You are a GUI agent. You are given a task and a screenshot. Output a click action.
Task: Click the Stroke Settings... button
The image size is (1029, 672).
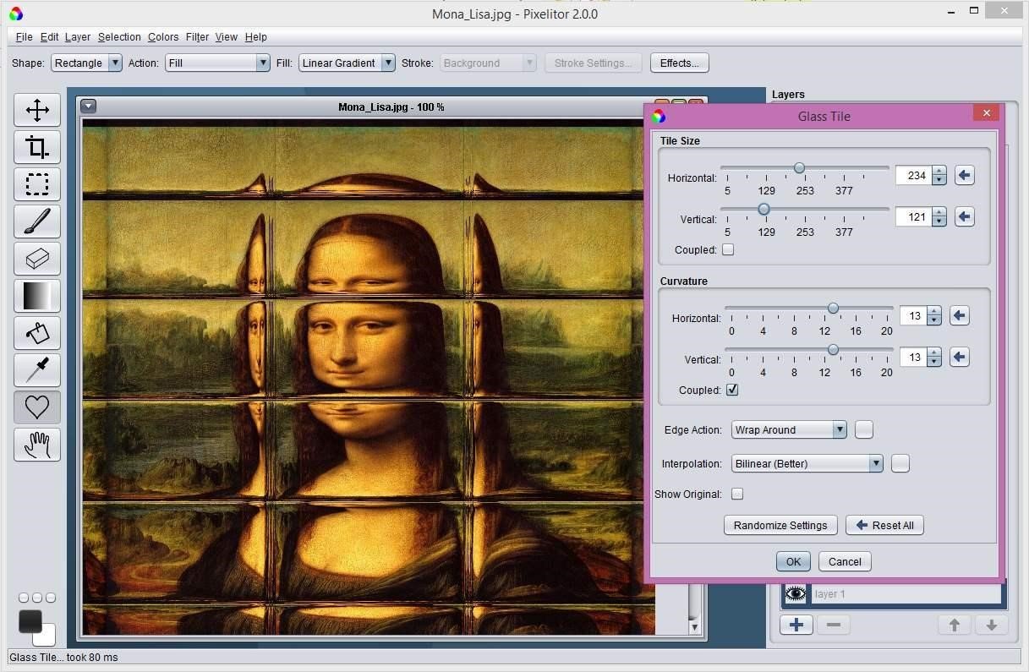pyautogui.click(x=593, y=63)
